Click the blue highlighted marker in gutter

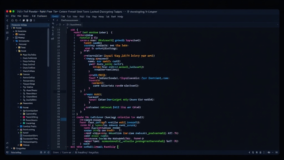click(63, 119)
